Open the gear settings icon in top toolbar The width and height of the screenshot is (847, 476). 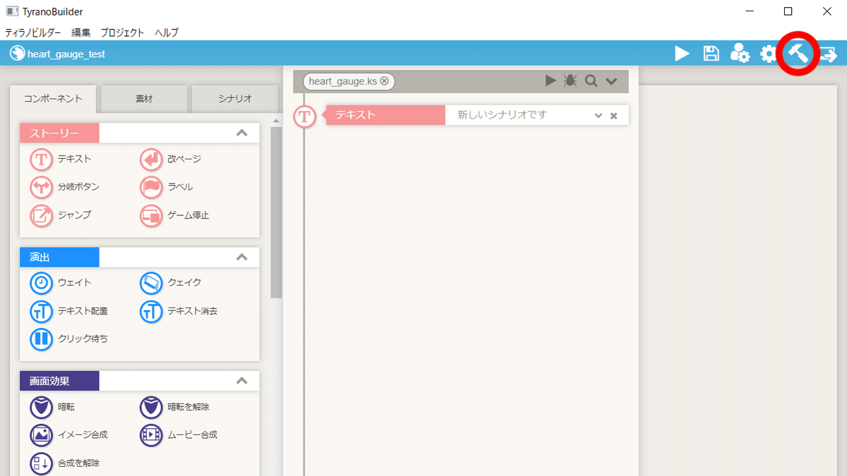(x=768, y=54)
